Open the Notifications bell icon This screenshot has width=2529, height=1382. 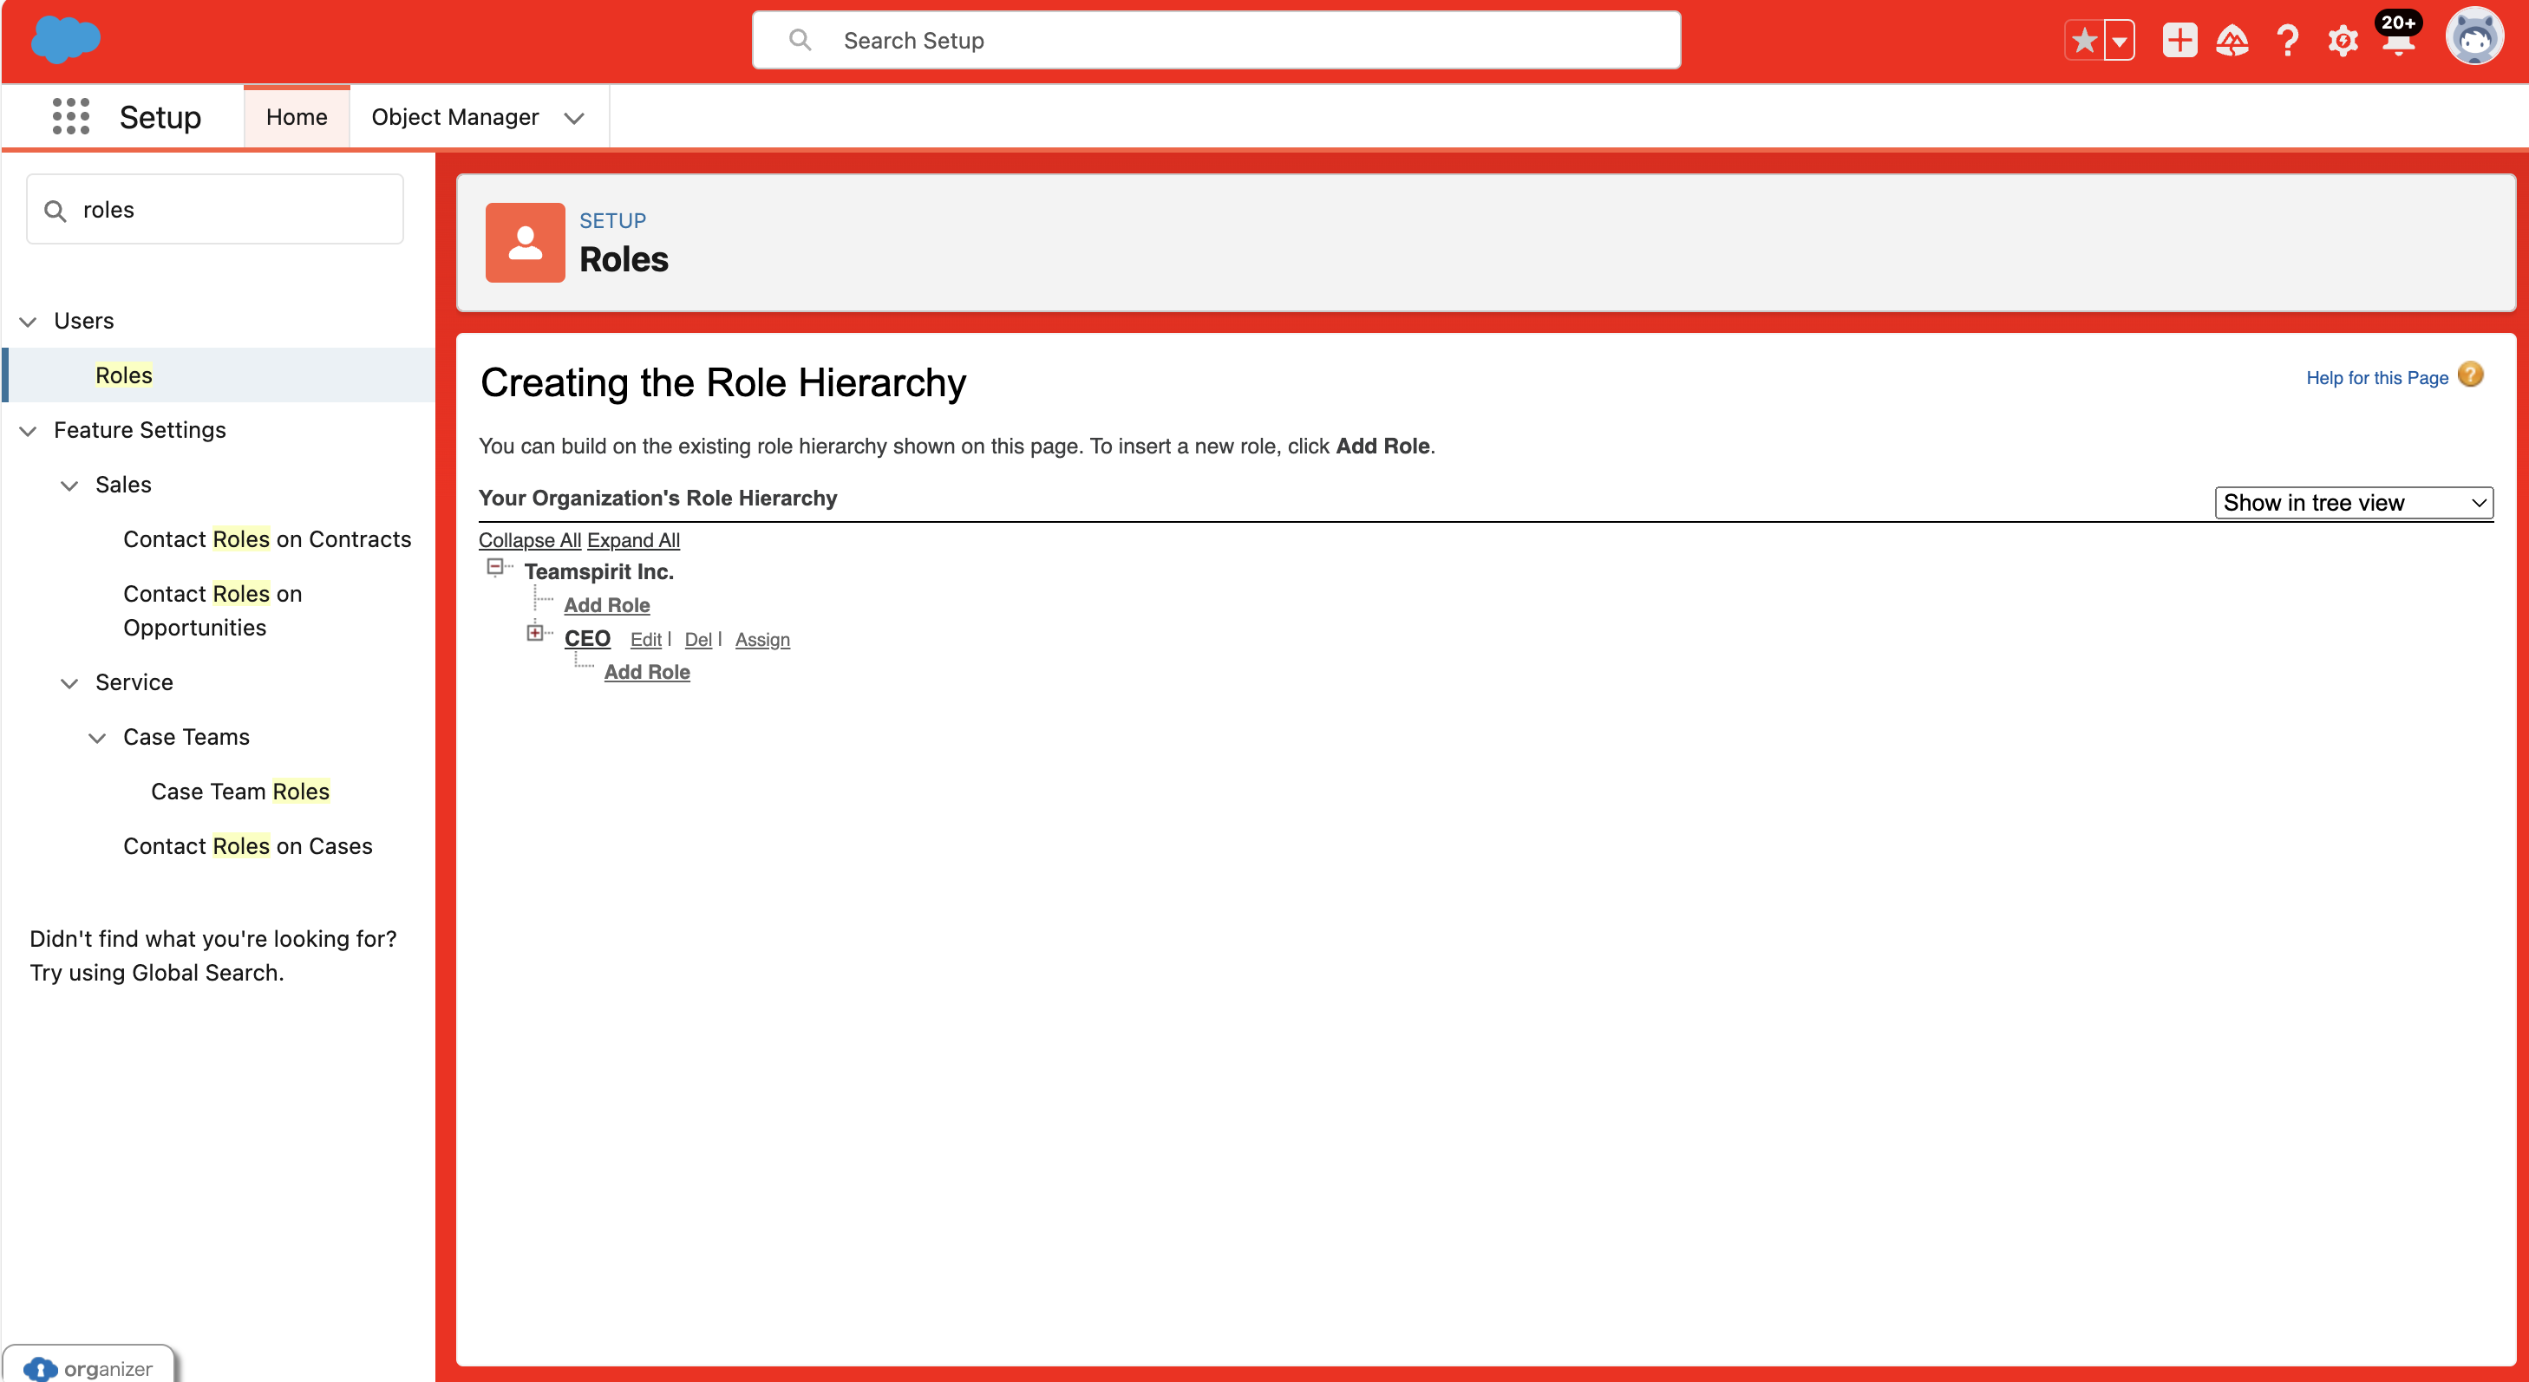2397,42
